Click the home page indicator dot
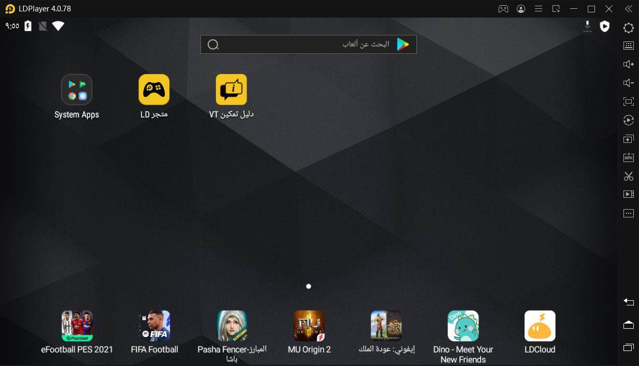Viewport: 639px width, 366px height. [309, 286]
